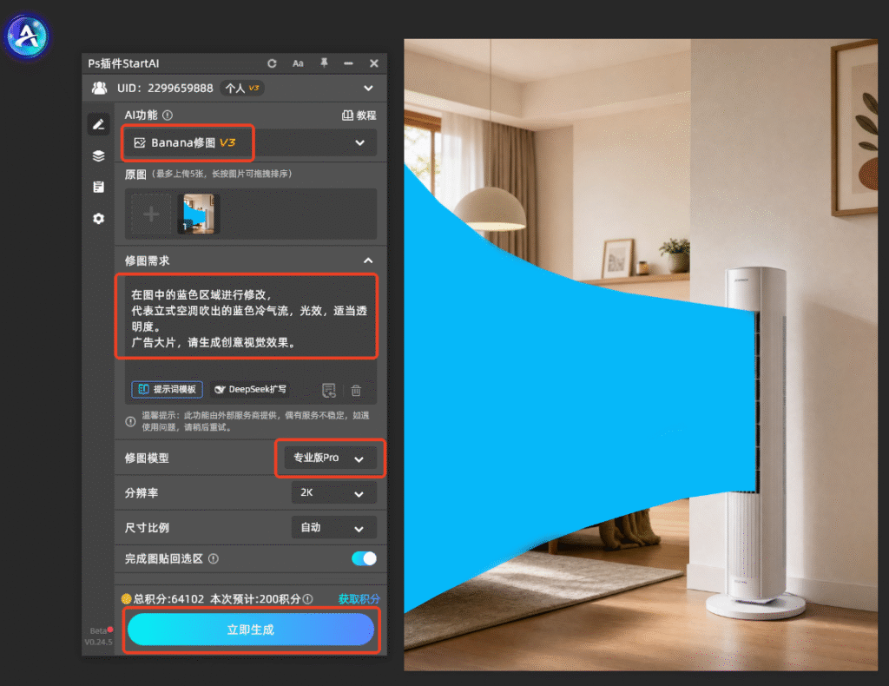This screenshot has width=889, height=686.
Task: Click the save prompt icon
Action: [329, 390]
